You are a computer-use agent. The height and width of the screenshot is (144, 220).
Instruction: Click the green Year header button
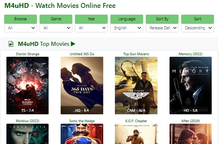(x=91, y=19)
